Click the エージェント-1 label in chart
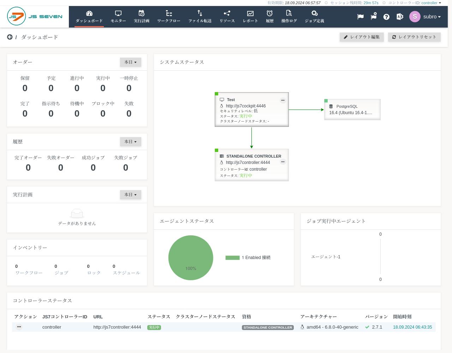The width and height of the screenshot is (452, 353). click(x=326, y=257)
